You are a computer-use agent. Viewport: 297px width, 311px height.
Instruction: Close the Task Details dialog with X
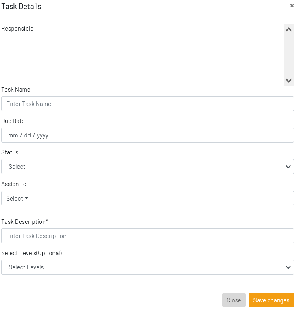[292, 6]
